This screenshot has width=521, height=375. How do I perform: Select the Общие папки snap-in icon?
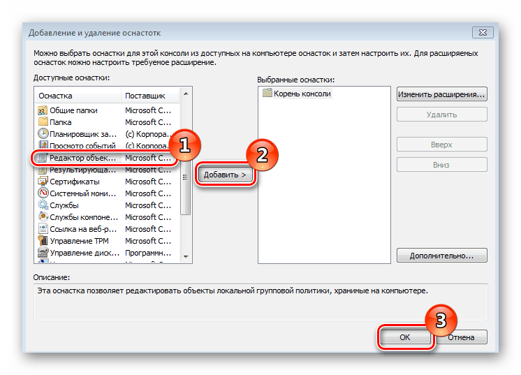(43, 110)
